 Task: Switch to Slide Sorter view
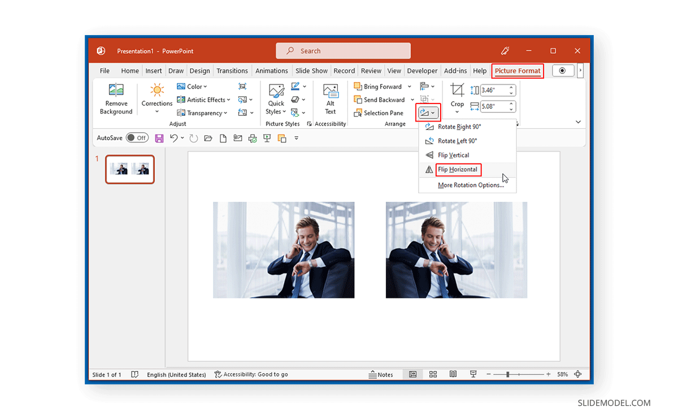coord(433,374)
